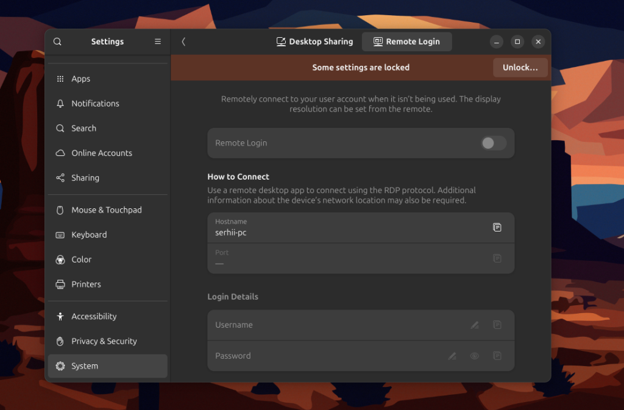Select the Remote Login tab
The width and height of the screenshot is (624, 410).
pos(406,42)
